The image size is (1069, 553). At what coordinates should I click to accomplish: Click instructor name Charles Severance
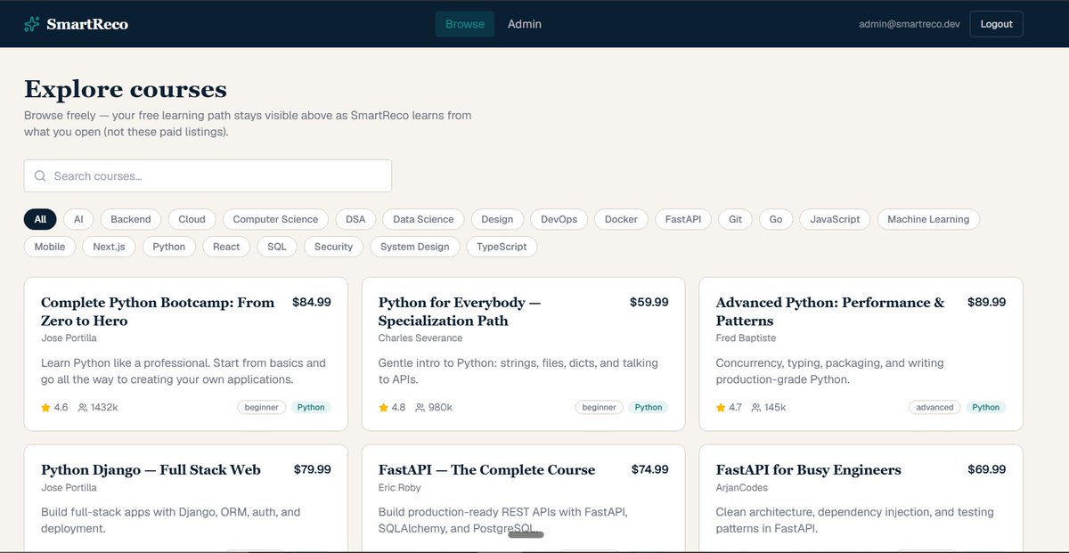click(420, 338)
